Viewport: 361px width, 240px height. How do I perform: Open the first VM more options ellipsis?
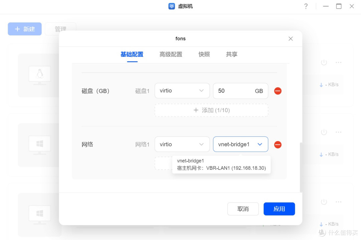click(x=339, y=63)
